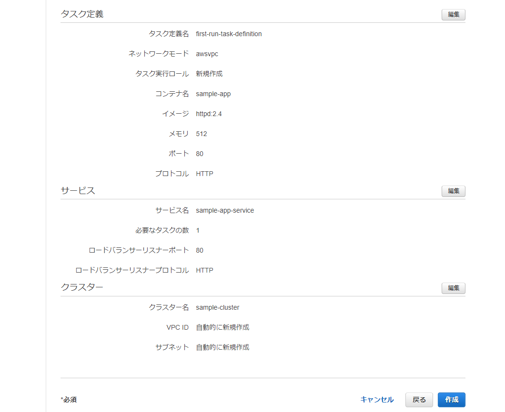Click the クラスター名 label
505x412 pixels.
tap(169, 307)
